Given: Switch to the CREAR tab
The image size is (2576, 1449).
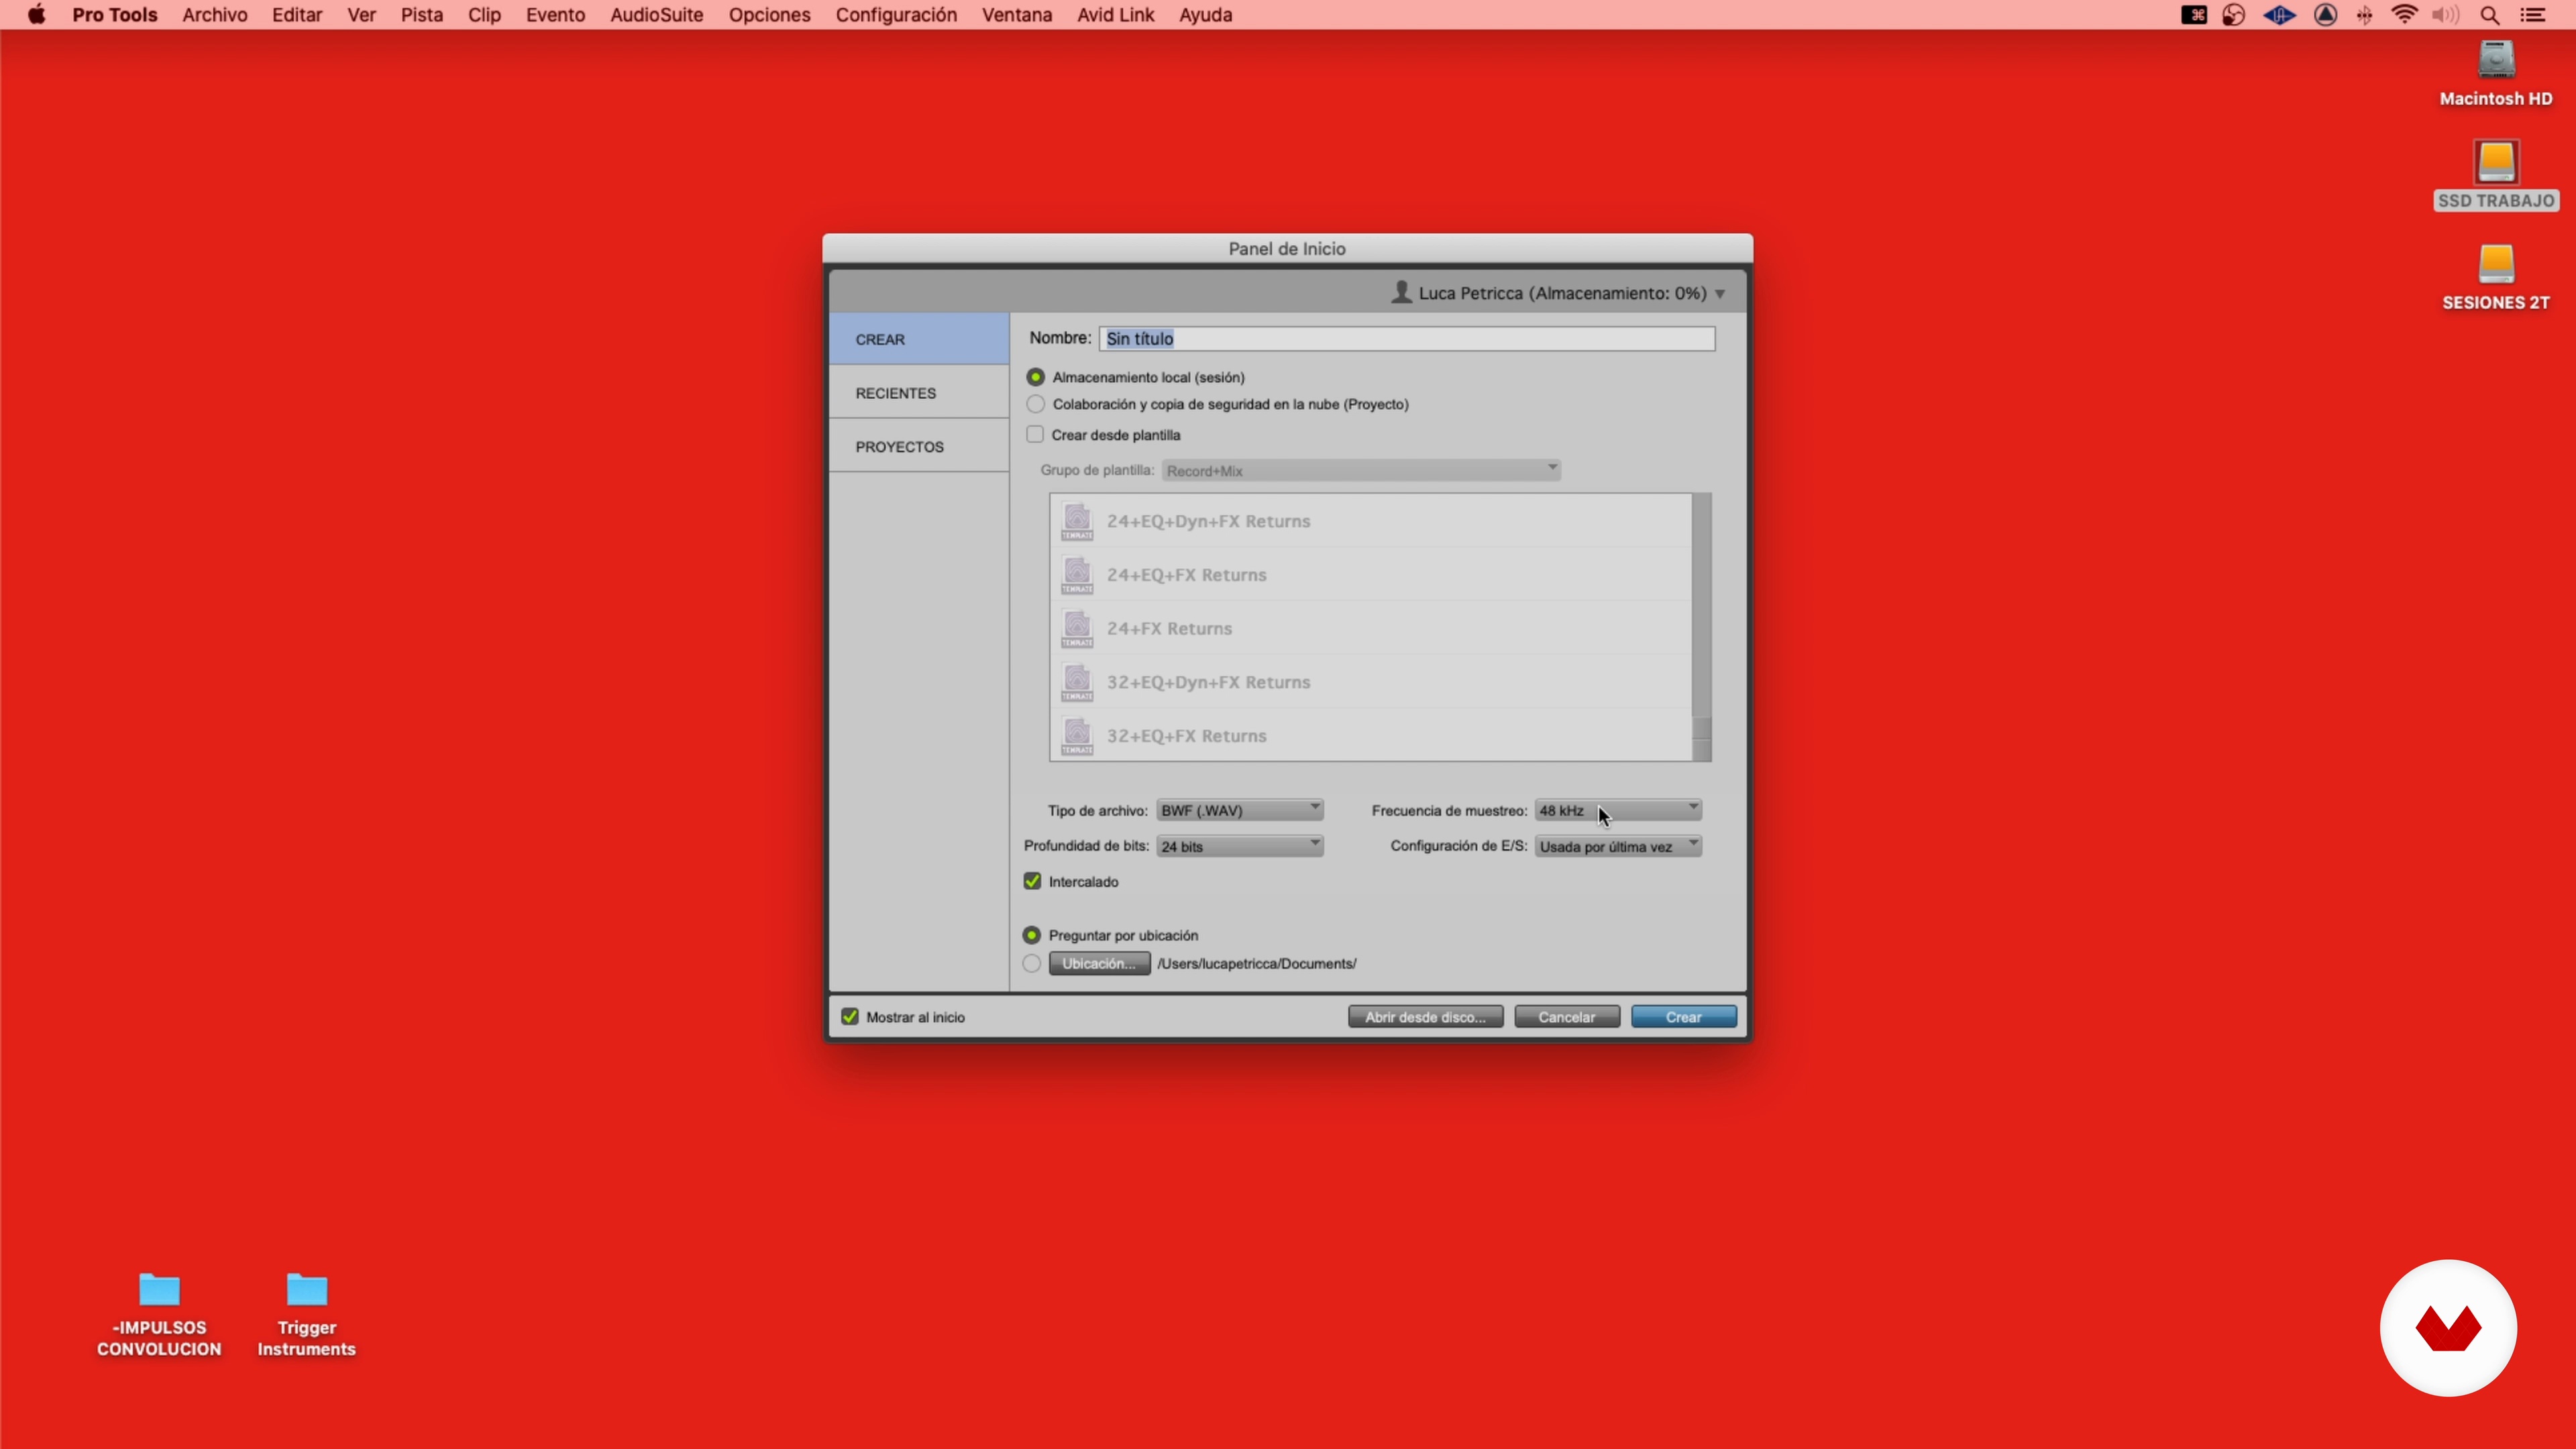Looking at the screenshot, I should click(919, 339).
